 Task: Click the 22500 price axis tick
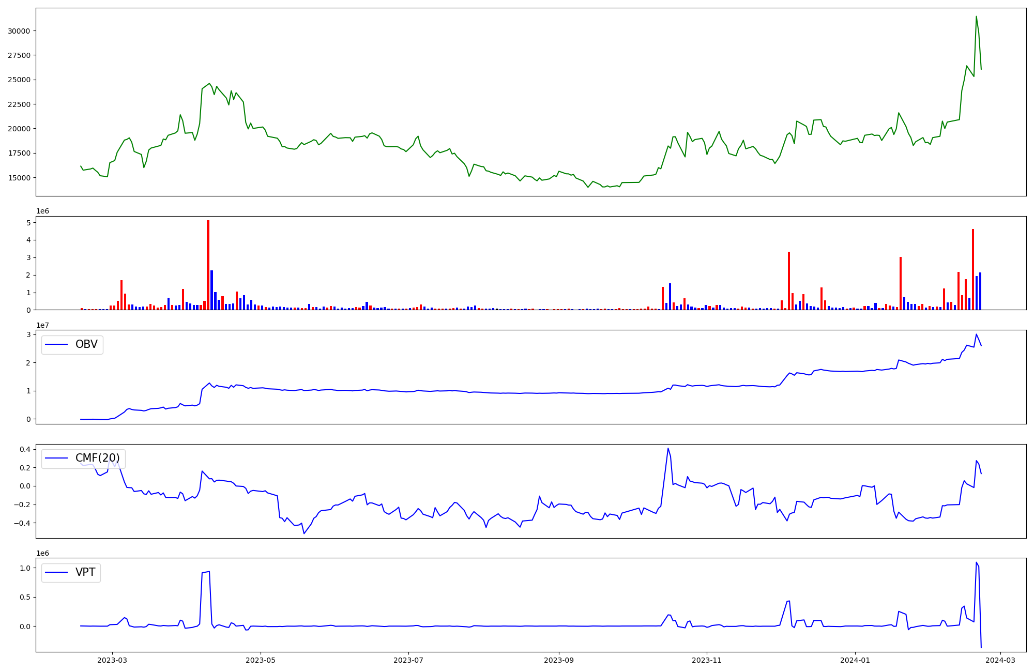click(19, 104)
